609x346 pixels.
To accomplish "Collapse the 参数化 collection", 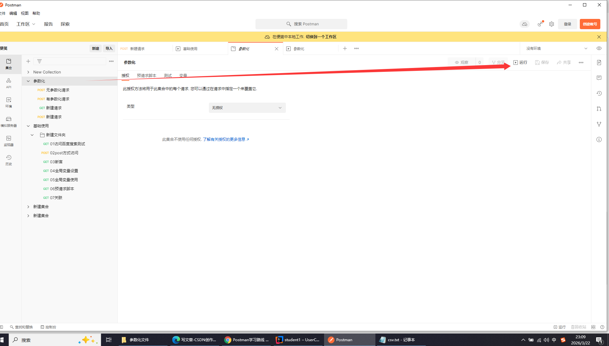I will [x=28, y=81].
